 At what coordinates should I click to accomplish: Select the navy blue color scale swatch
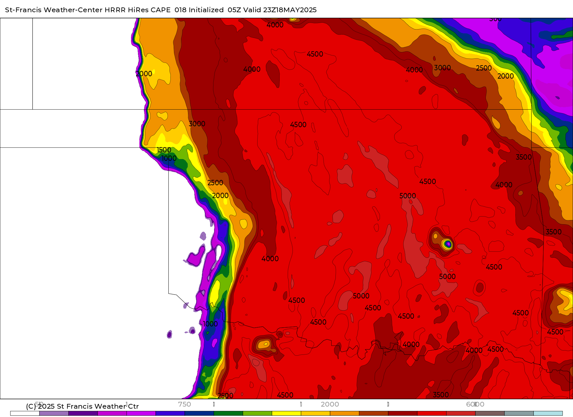pos(199,413)
